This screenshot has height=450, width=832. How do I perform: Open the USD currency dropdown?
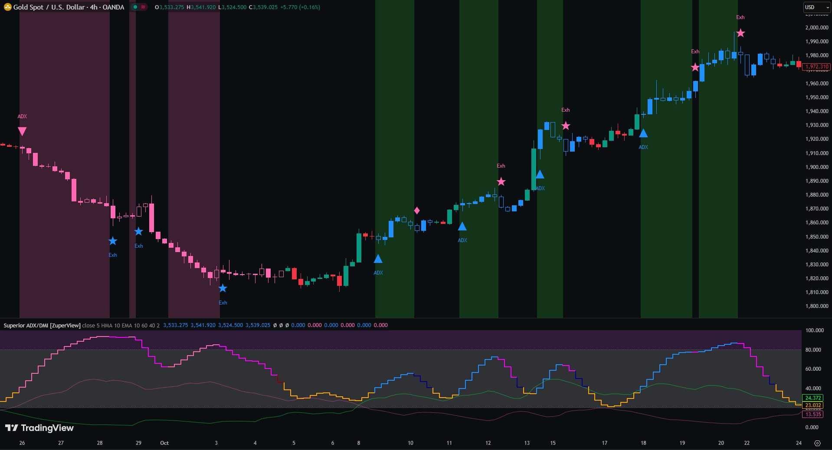(817, 7)
